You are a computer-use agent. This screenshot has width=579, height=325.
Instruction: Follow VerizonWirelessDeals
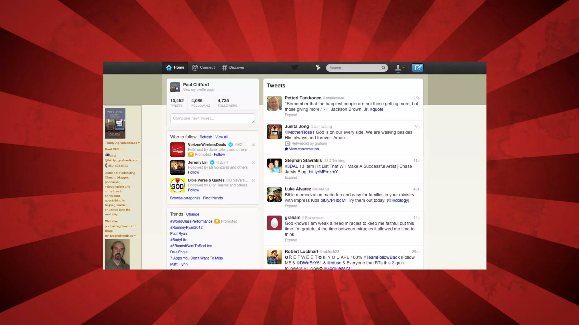pyautogui.click(x=219, y=155)
